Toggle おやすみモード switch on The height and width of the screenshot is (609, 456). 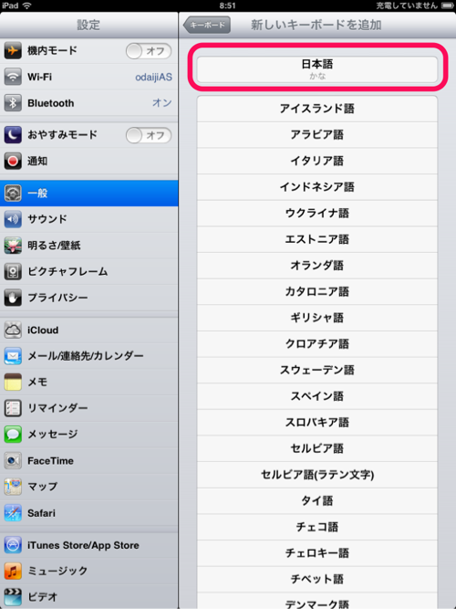149,135
